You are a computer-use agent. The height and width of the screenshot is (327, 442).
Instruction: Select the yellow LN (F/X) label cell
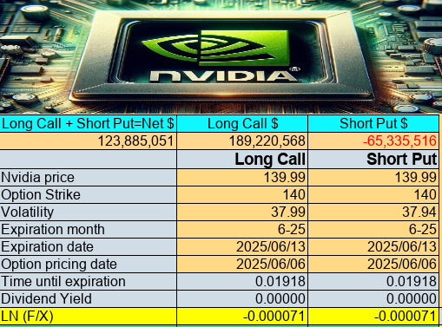88,316
